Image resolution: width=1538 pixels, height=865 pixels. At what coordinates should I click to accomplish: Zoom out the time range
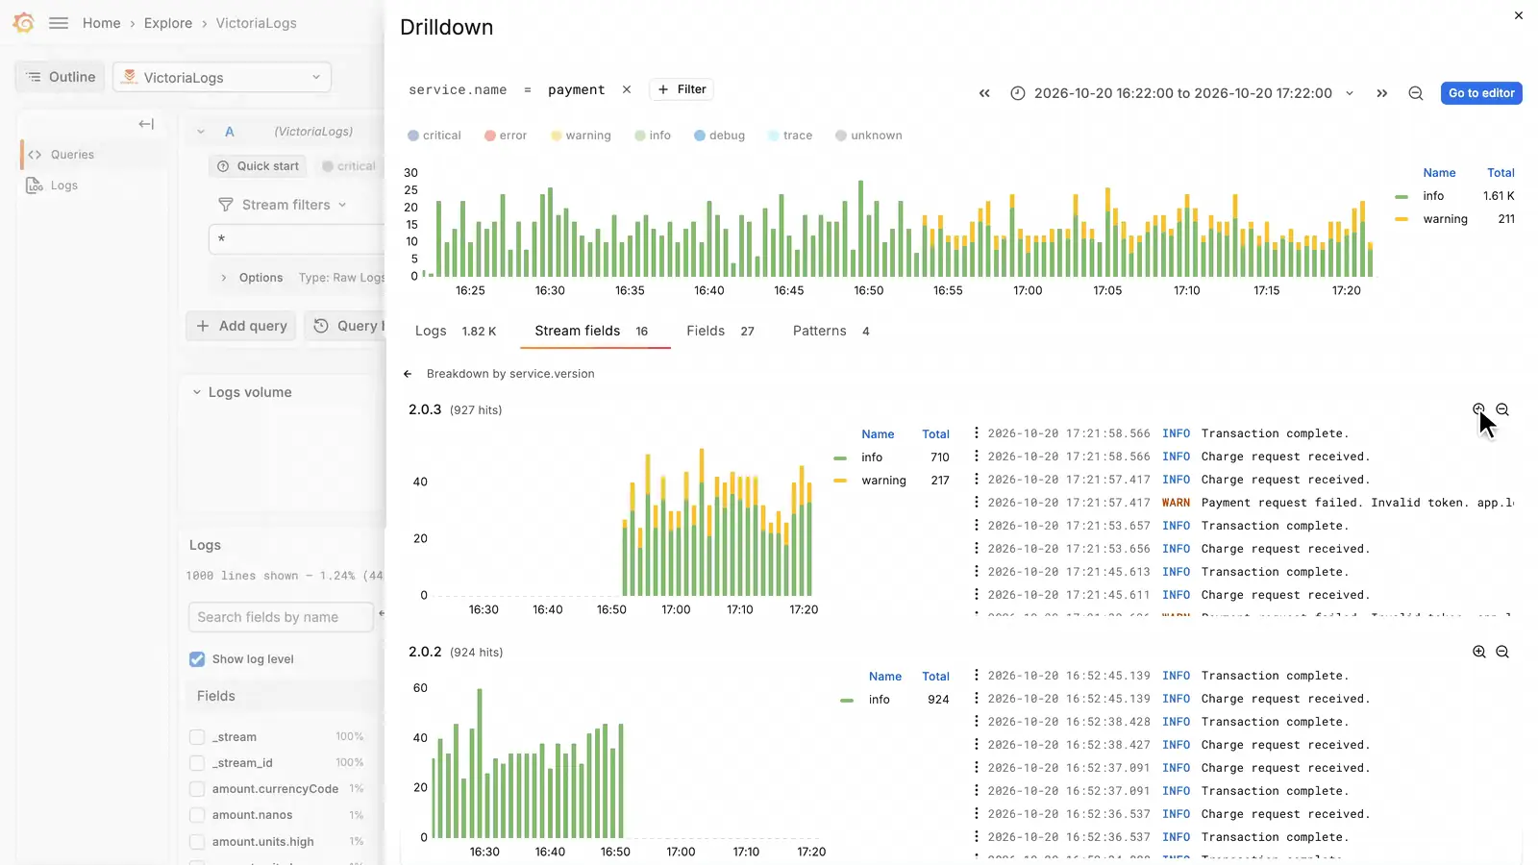[x=1416, y=93]
